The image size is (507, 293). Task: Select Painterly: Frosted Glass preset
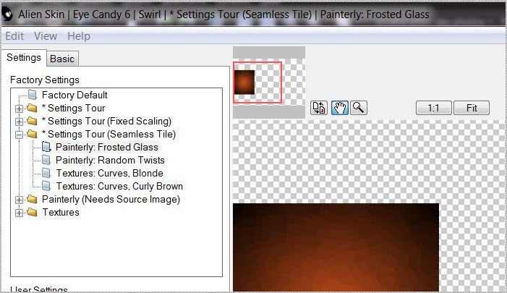coord(107,147)
